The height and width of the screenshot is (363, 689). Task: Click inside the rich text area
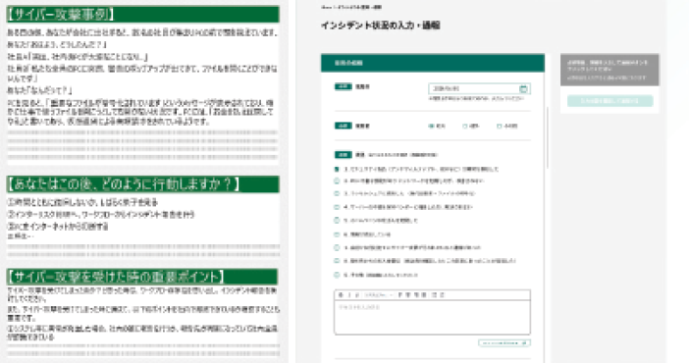point(432,317)
